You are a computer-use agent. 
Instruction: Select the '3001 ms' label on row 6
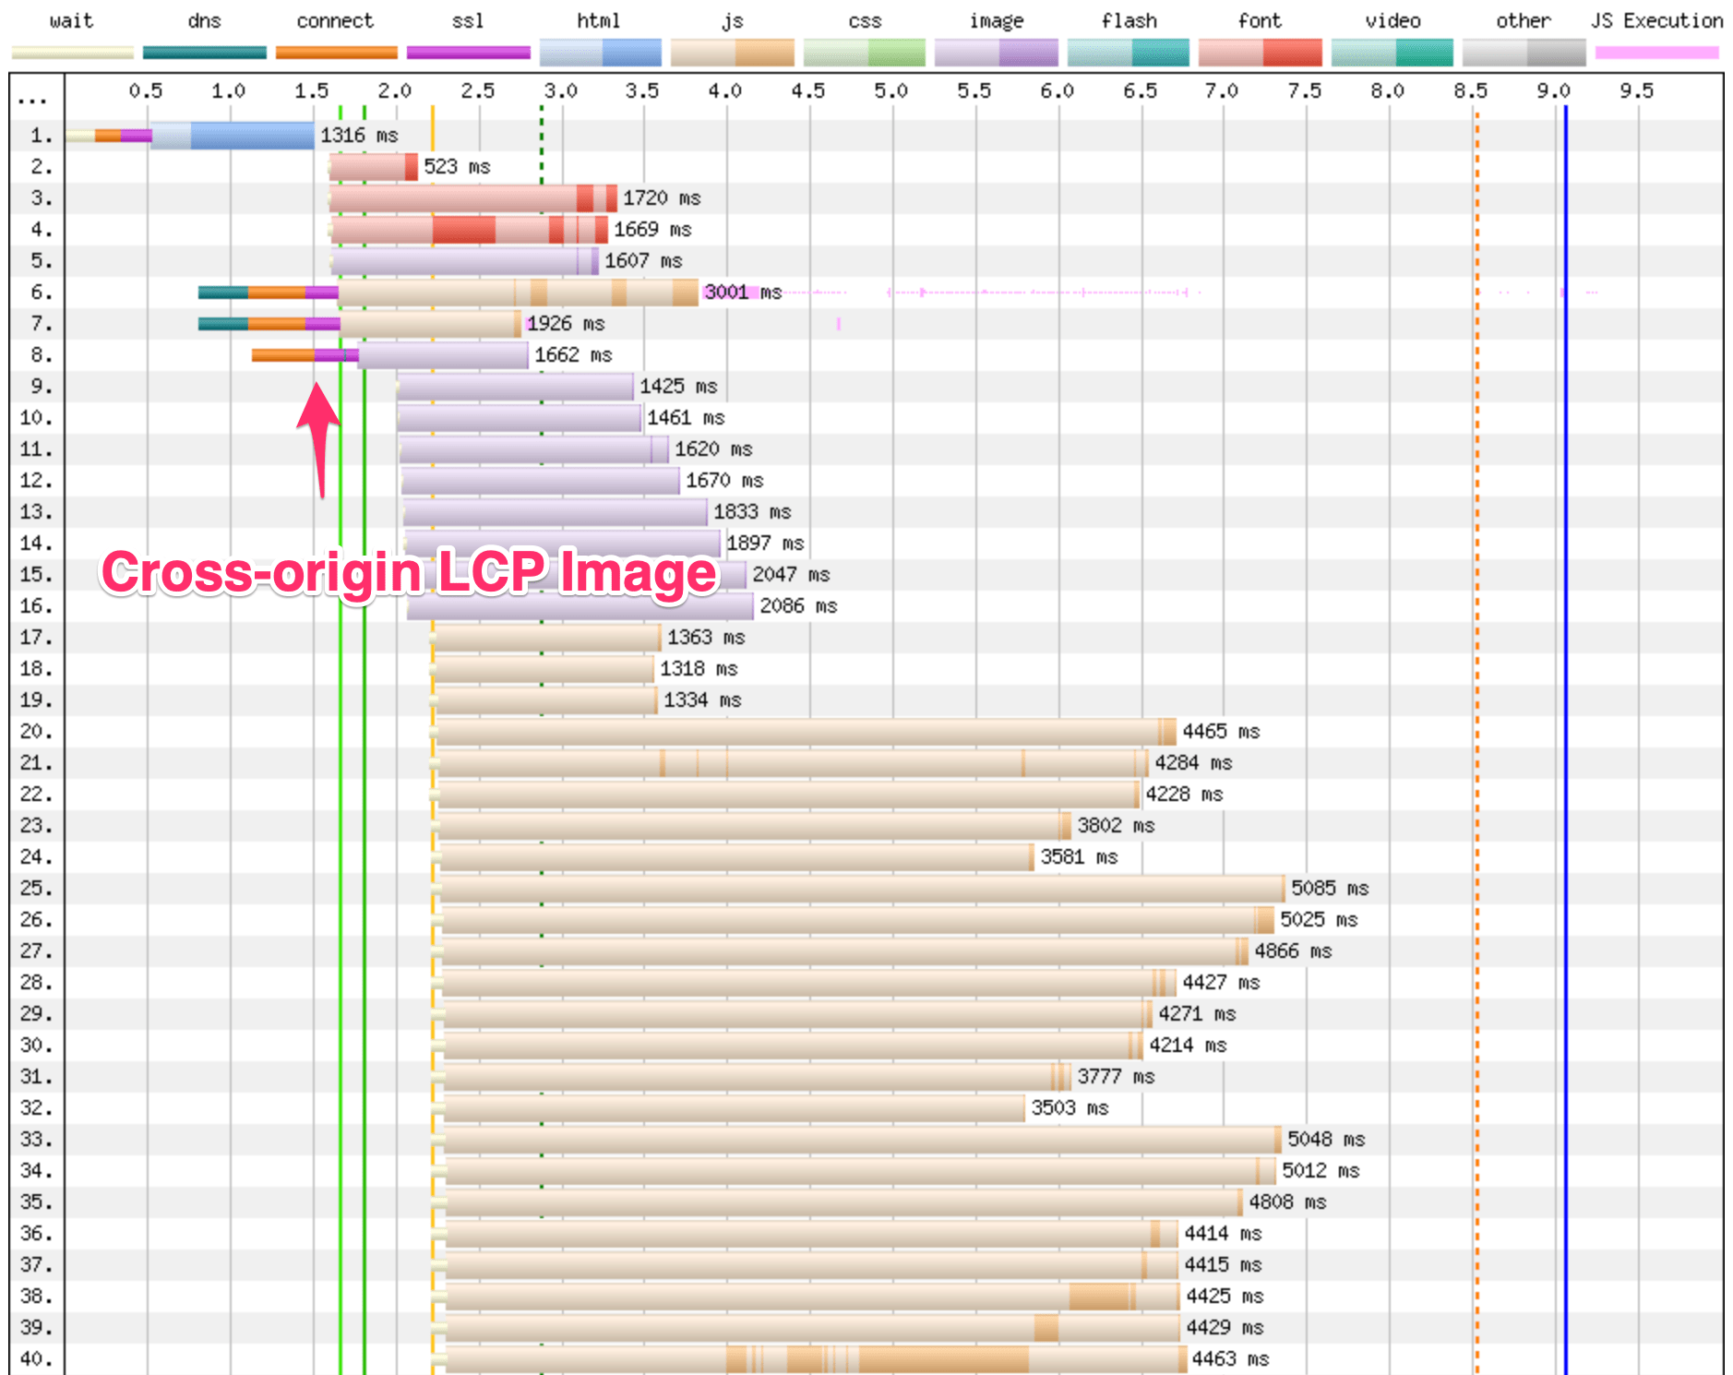point(743,293)
